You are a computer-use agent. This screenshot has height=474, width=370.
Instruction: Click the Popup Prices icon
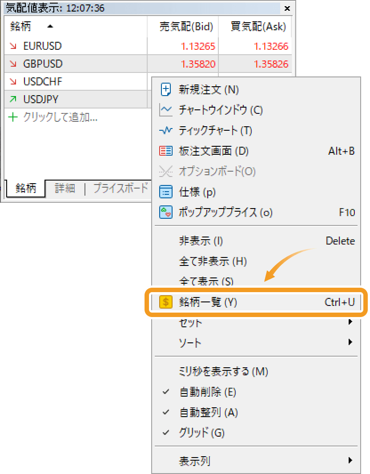pyautogui.click(x=165, y=212)
